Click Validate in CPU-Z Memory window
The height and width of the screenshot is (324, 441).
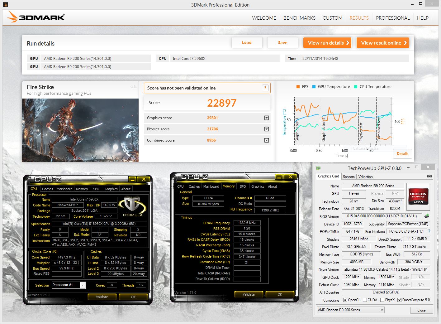pyautogui.click(x=249, y=294)
